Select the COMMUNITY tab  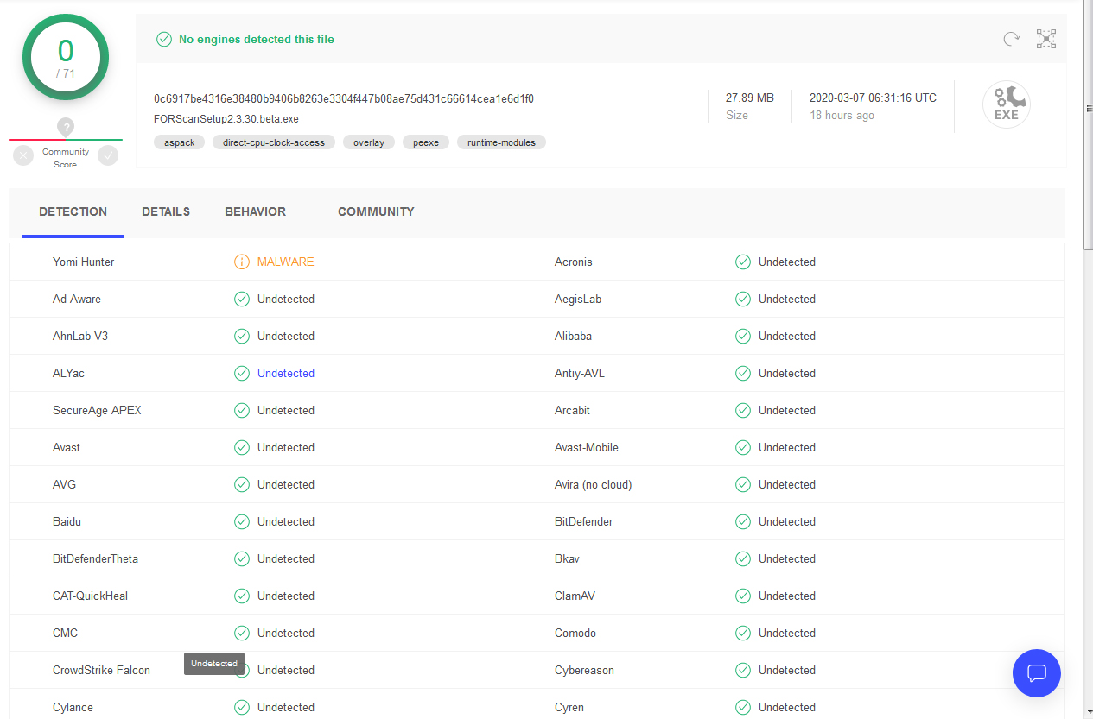[376, 211]
